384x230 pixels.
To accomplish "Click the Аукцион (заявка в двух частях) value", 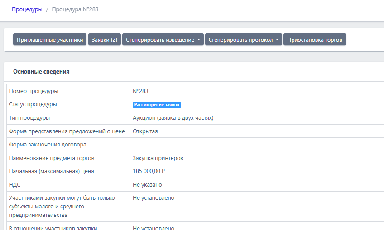I will pos(173,118).
